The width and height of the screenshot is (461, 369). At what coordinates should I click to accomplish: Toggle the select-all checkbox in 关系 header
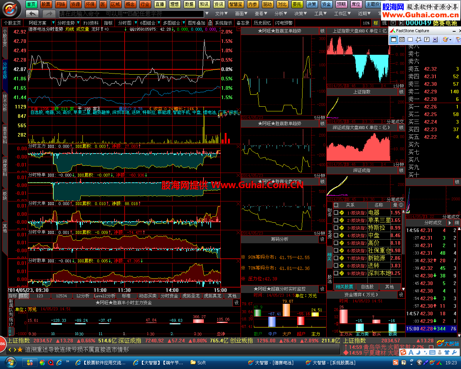pos(336,205)
